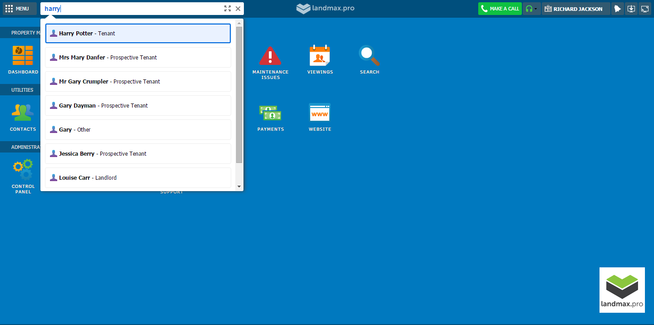Image resolution: width=654 pixels, height=325 pixels.
Task: Click the download to monitor icon
Action: [x=631, y=9]
